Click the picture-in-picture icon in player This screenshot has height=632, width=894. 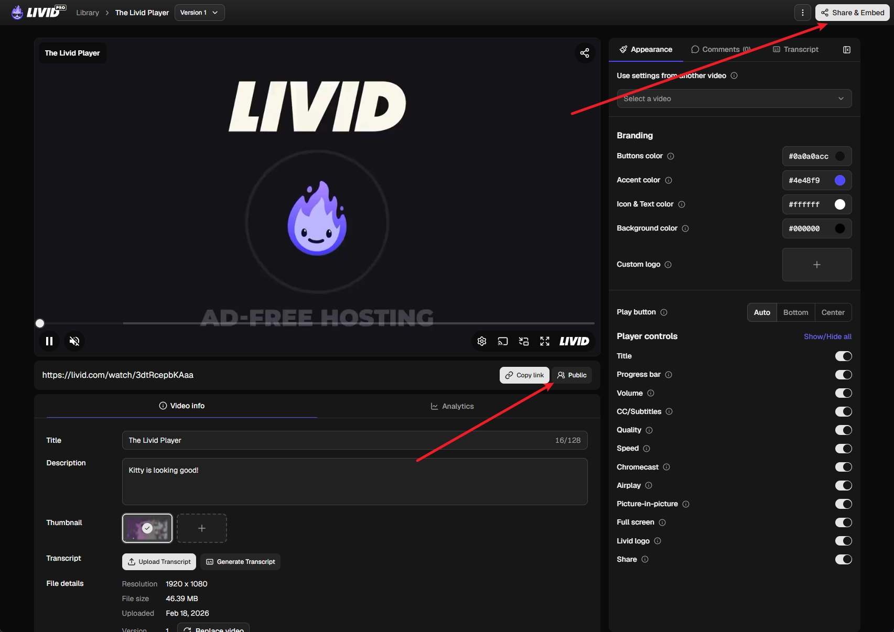524,341
